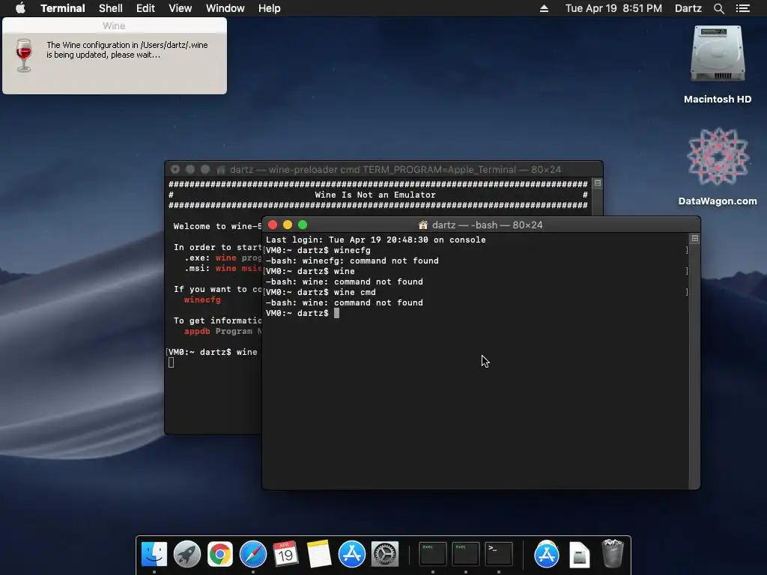Image resolution: width=767 pixels, height=575 pixels.
Task: Click 'Wine Is Not an Emulator' banner text
Action: tap(375, 195)
